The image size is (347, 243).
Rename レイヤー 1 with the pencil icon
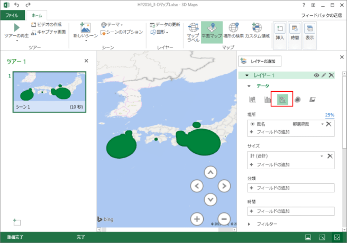(x=324, y=75)
